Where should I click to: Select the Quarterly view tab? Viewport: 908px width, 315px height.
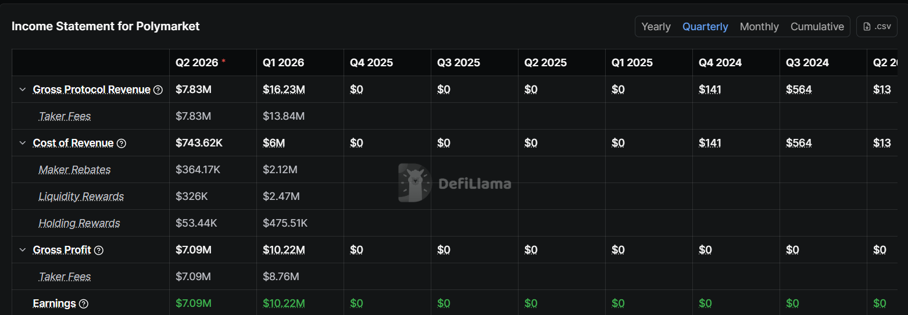click(705, 27)
